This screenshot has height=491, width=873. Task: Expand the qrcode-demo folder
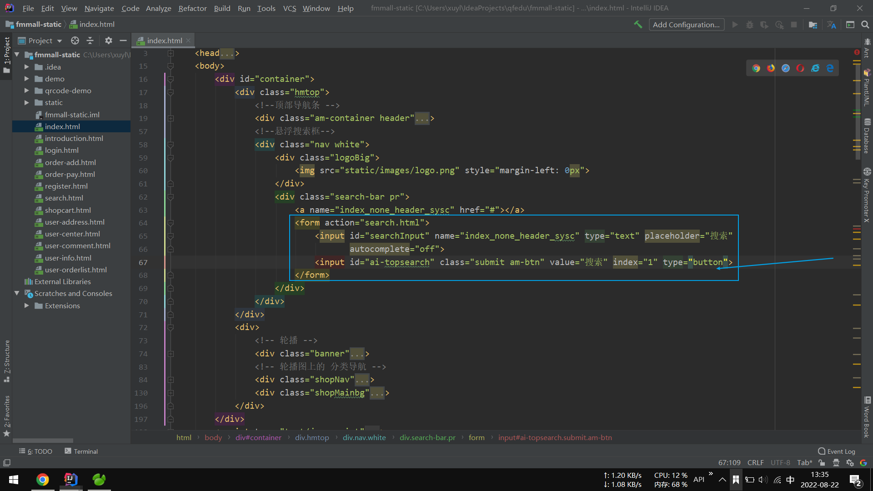[27, 90]
